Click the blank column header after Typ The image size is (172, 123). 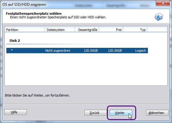click(157, 30)
